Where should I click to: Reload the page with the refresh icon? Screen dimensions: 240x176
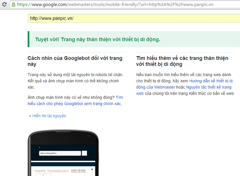[4, 4]
